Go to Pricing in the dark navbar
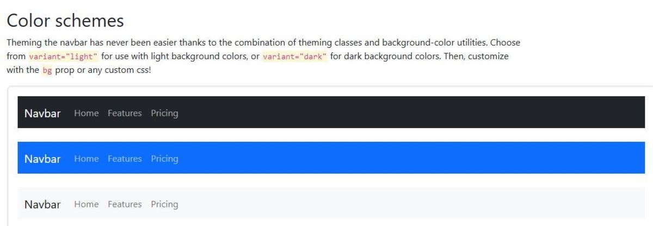Screen dimensions: 653x226 pyautogui.click(x=164, y=113)
